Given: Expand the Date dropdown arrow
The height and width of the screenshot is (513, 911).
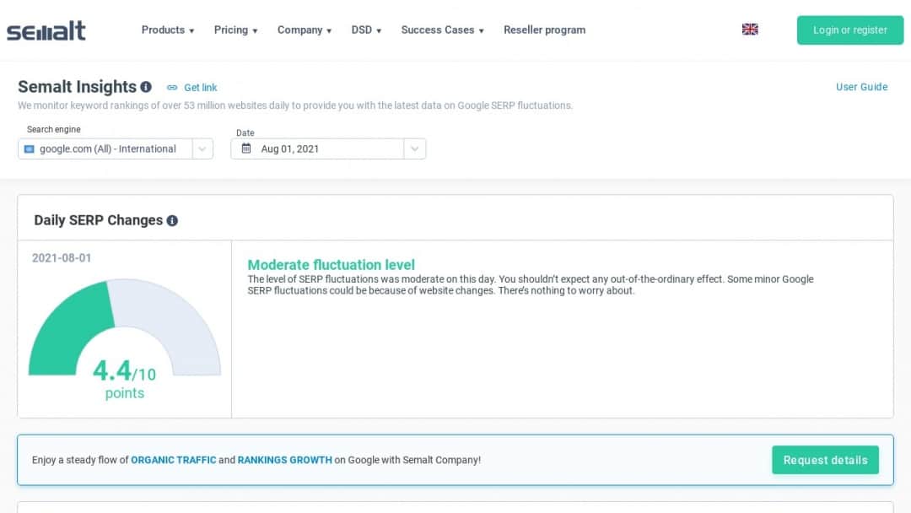Looking at the screenshot, I should [x=414, y=149].
